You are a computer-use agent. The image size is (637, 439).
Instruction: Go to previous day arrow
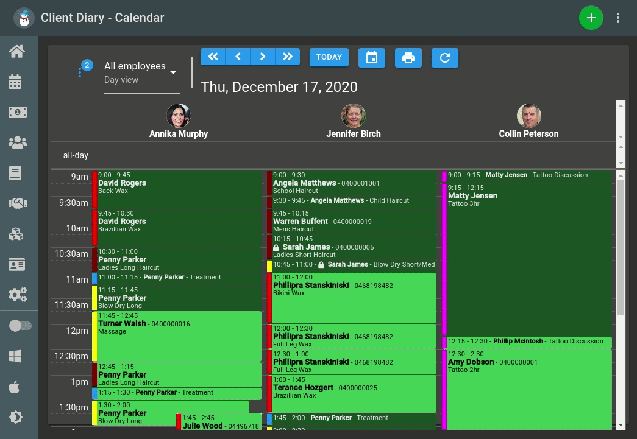238,57
